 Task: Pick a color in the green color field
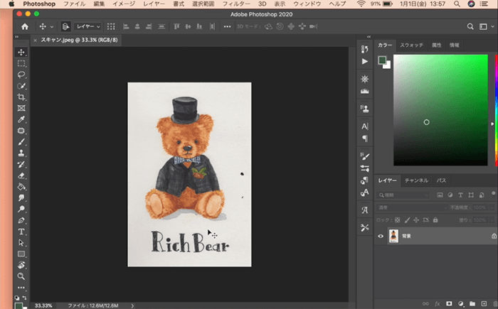pos(440,110)
